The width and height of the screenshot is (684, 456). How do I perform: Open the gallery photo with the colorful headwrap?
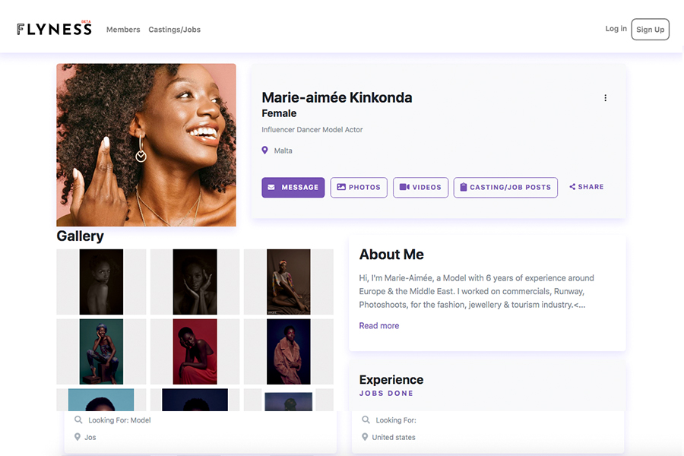click(x=289, y=282)
